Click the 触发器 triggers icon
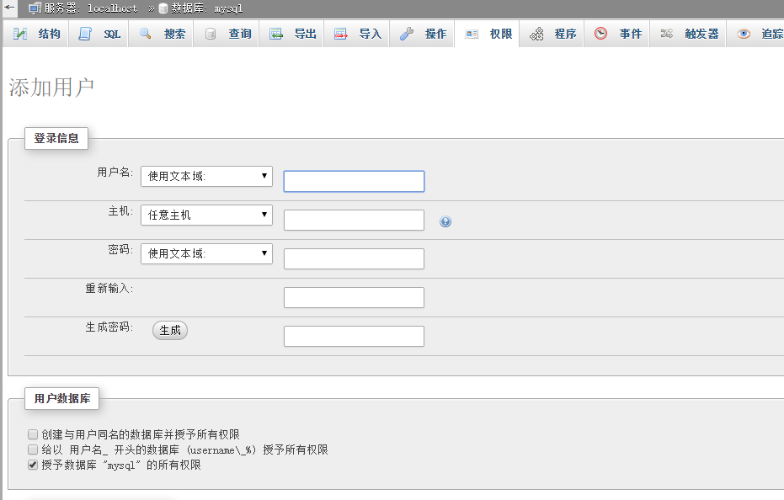The width and height of the screenshot is (784, 500). pyautogui.click(x=666, y=34)
